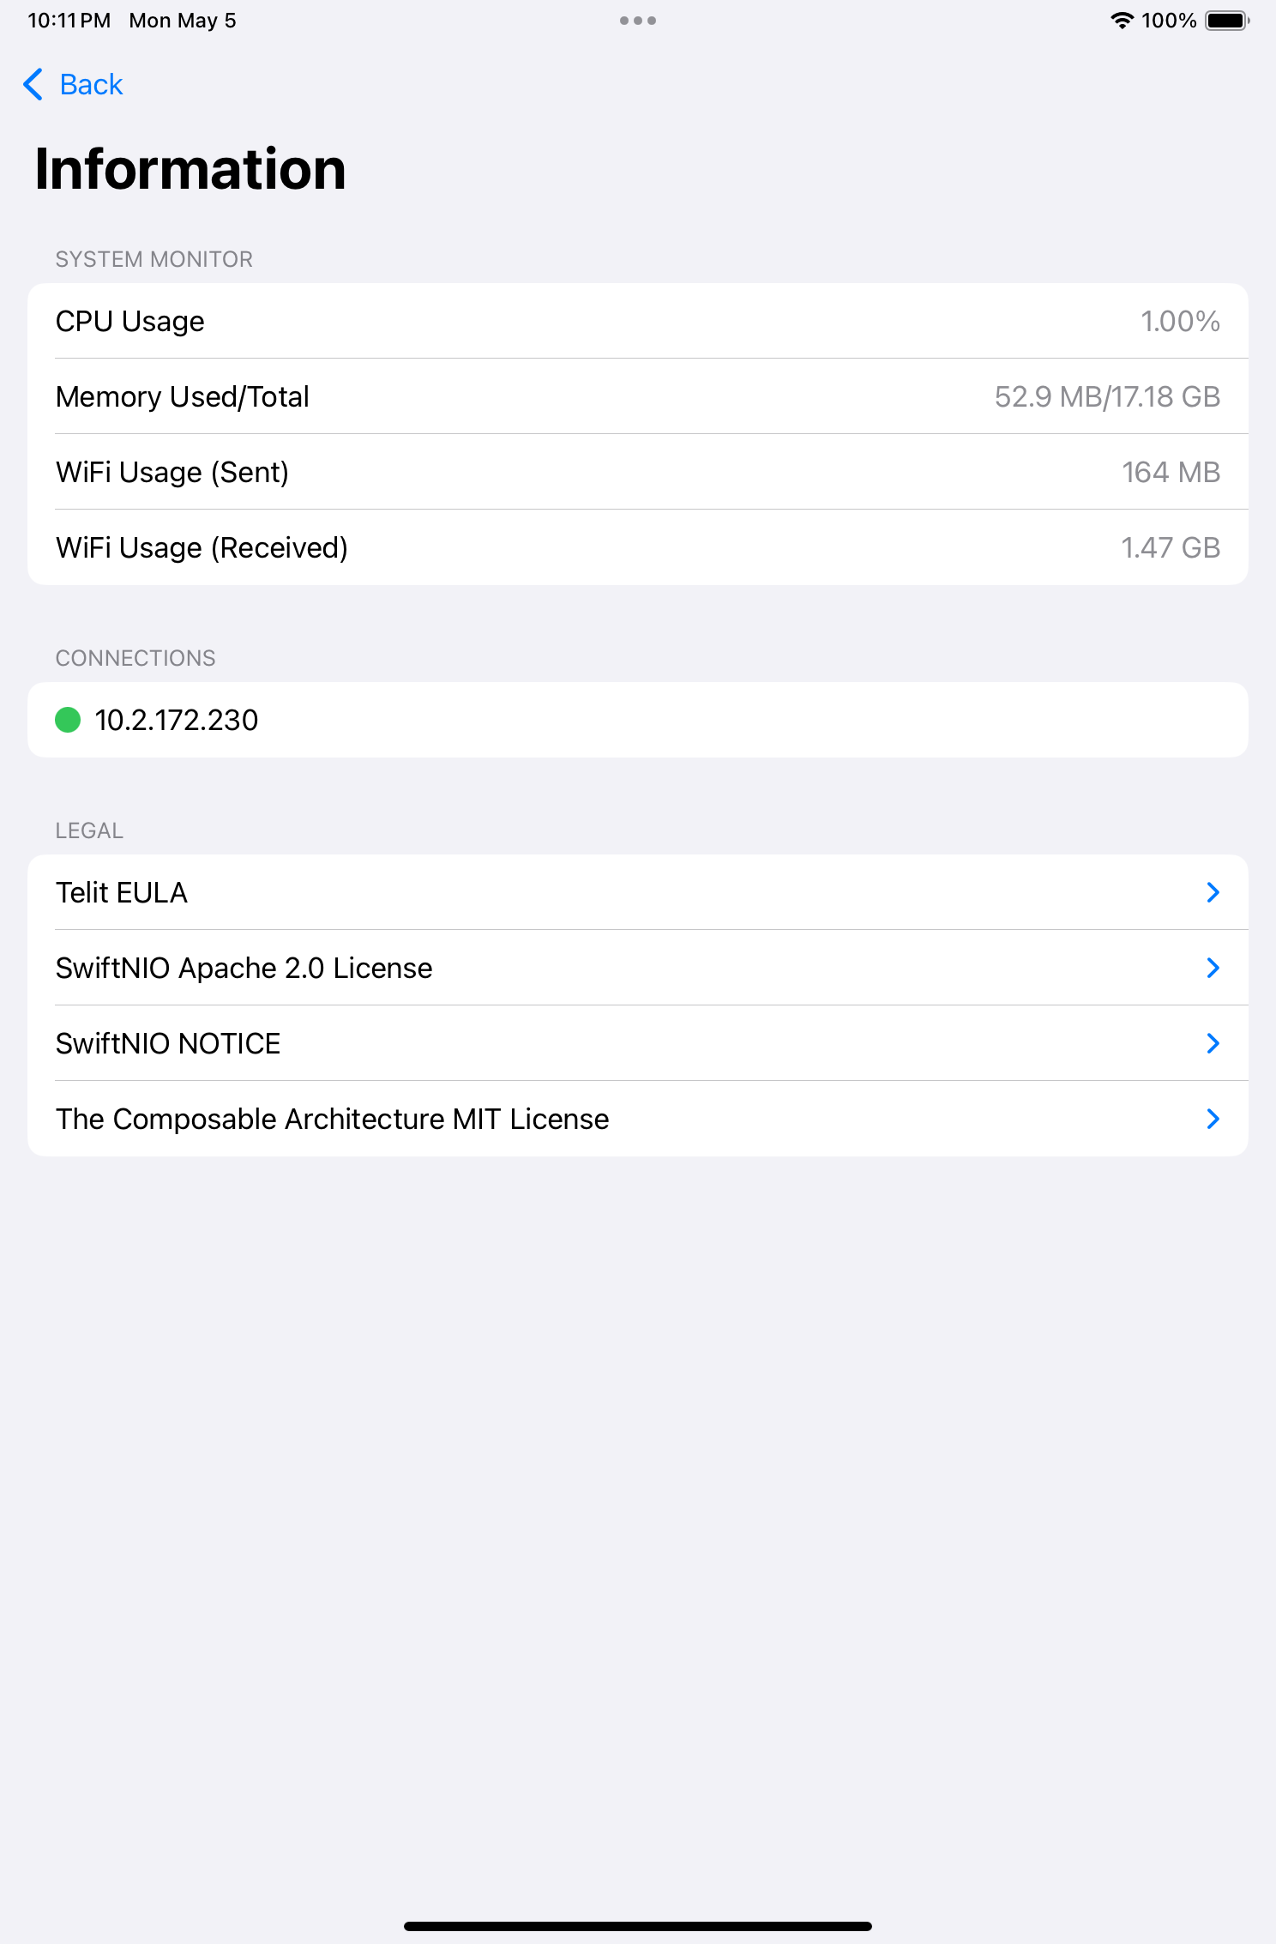
Task: Tap the Memory Used/Total row
Action: pyautogui.click(x=638, y=396)
